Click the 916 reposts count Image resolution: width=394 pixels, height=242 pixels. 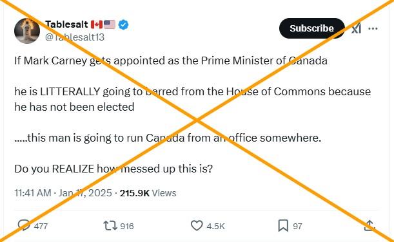point(127,226)
